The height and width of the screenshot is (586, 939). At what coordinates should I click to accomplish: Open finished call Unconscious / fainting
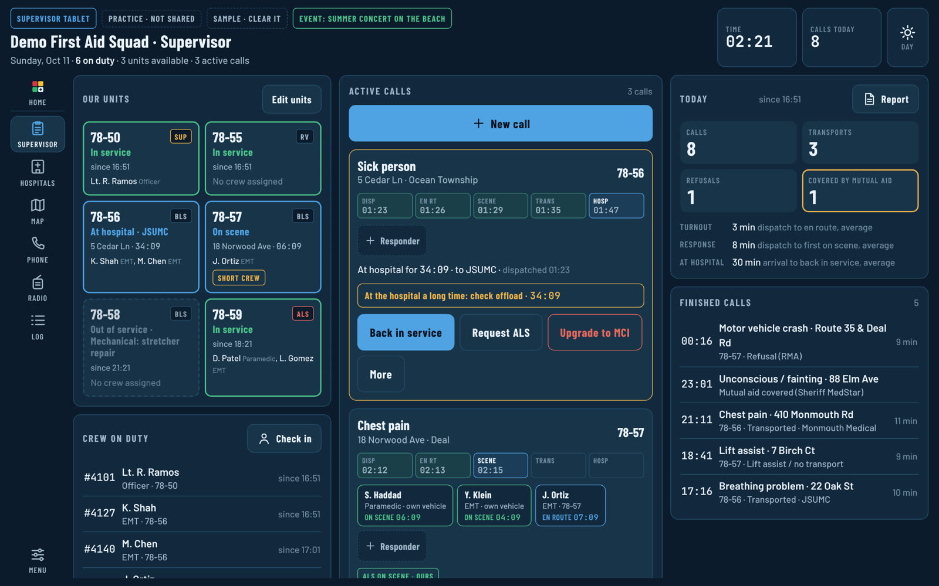pos(799,385)
